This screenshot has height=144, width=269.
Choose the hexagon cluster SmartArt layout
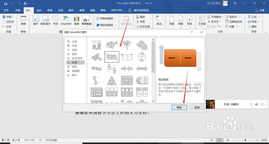[x=96, y=57]
